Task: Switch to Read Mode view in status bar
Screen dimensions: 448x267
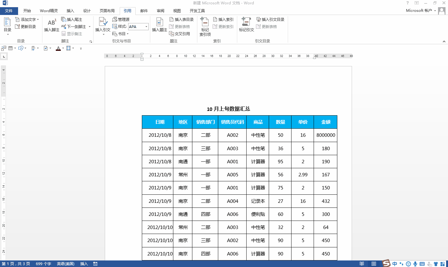Action: 362,264
